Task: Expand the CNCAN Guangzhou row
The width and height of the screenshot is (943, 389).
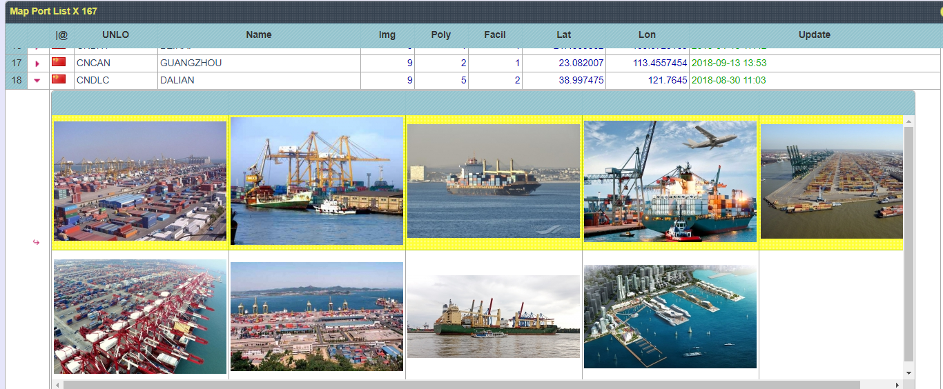Action: (37, 63)
